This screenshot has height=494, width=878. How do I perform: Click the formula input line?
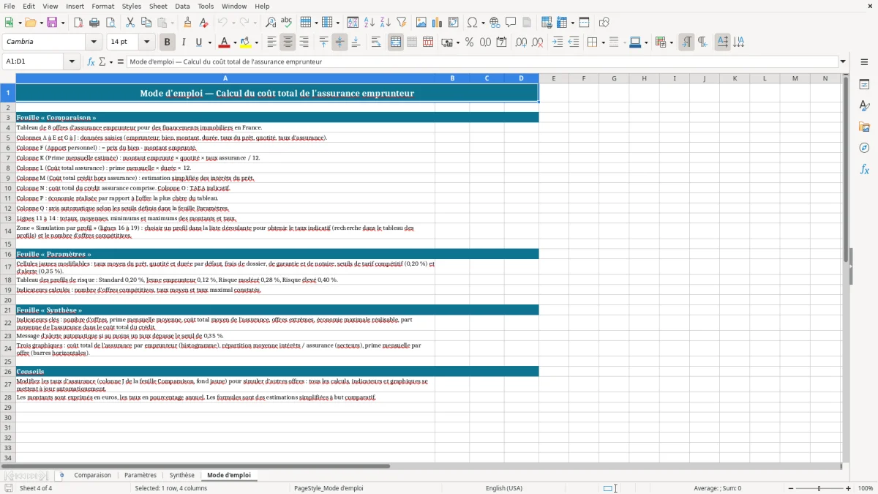[x=483, y=61]
